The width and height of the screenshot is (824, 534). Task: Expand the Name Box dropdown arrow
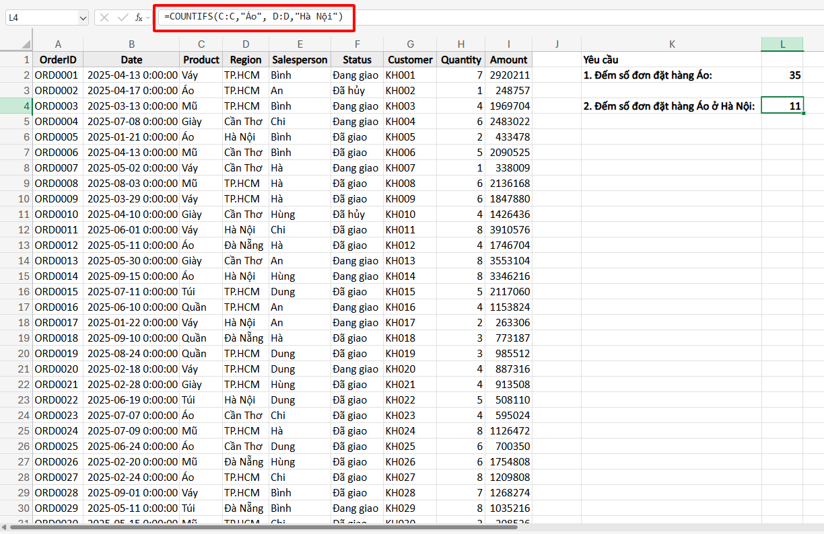pos(83,17)
